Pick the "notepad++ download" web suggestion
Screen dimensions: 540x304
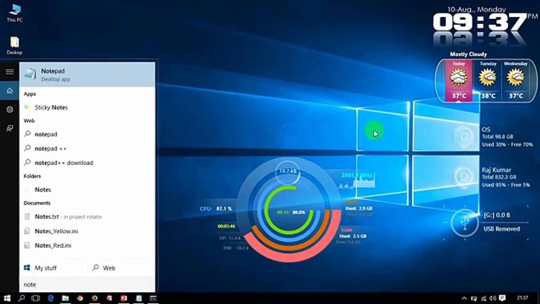[x=87, y=163]
